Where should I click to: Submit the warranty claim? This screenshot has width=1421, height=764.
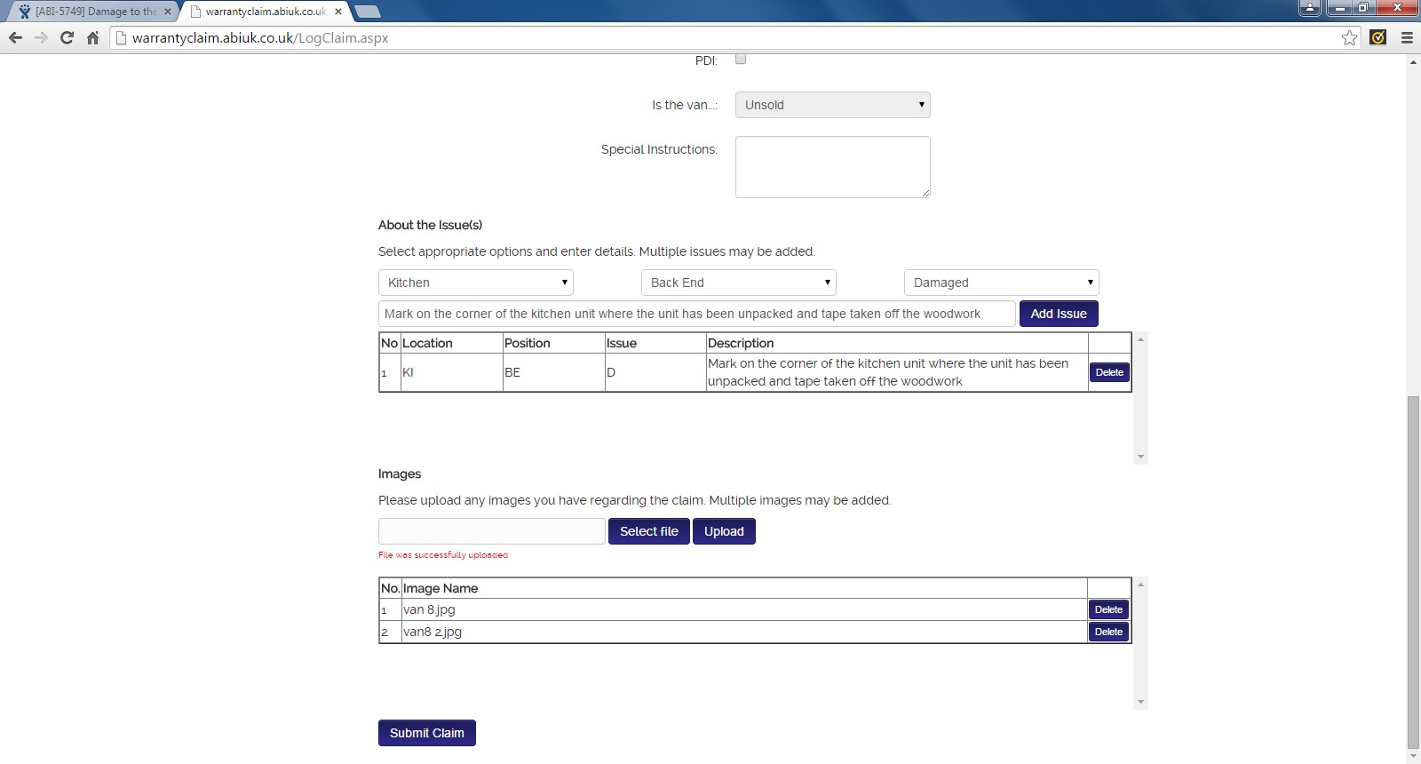427,733
